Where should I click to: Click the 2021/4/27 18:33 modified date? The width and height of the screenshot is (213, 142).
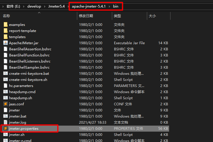pos(93,122)
